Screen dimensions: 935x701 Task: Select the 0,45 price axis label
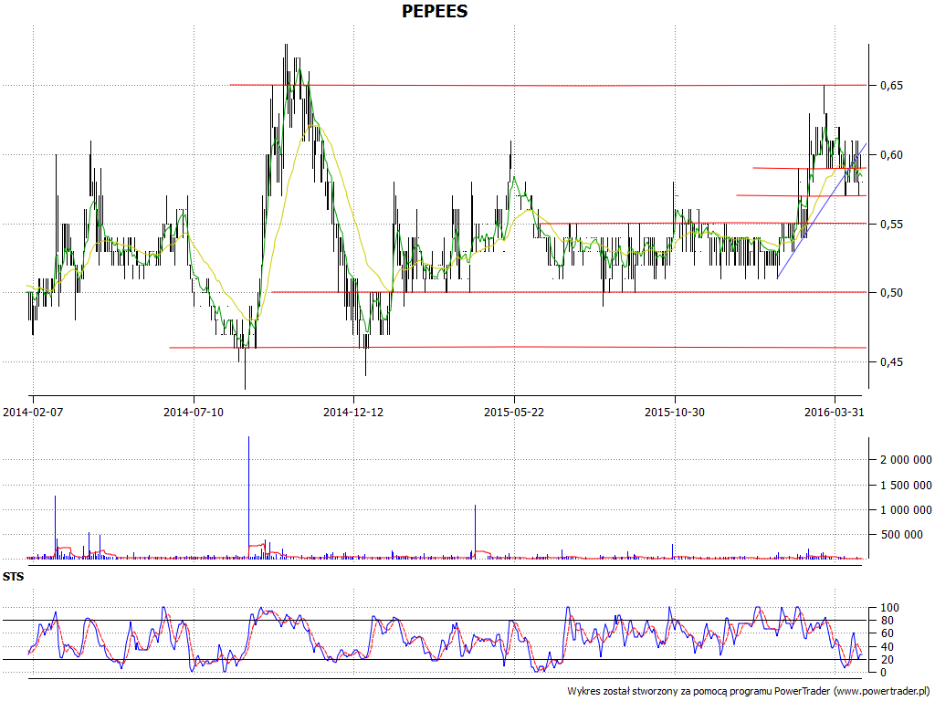tap(891, 361)
